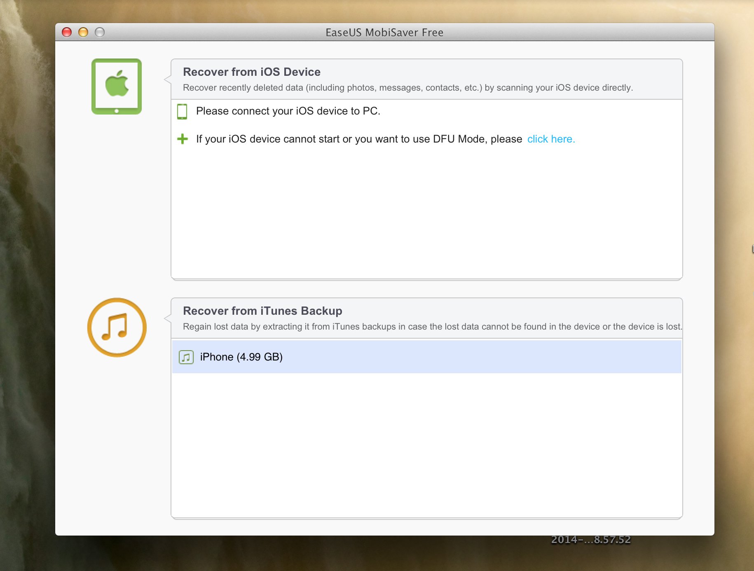
Task: Click empty space below iPhone backup entry
Action: coord(426,445)
